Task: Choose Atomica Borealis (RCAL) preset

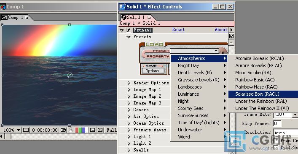Action: click(x=263, y=58)
